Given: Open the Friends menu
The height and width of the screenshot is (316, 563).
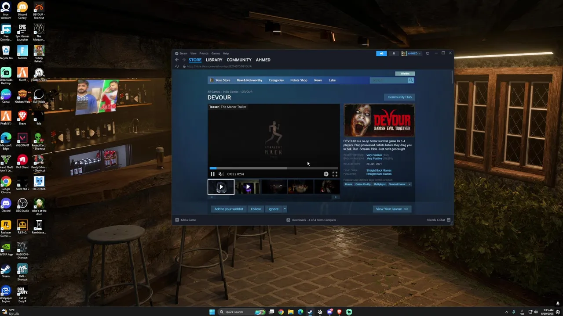Looking at the screenshot, I should [x=204, y=54].
